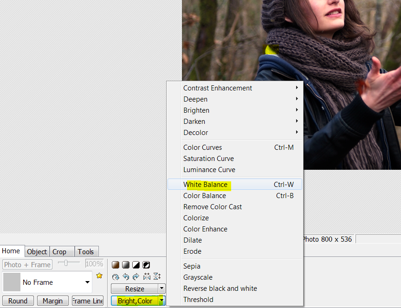Expand the Decolor submenu arrow
Viewport: 401px width, 308px height.
click(297, 132)
